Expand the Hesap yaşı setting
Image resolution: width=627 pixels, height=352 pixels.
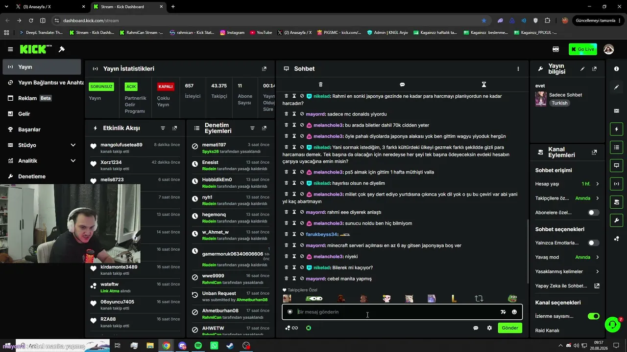[x=567, y=184]
